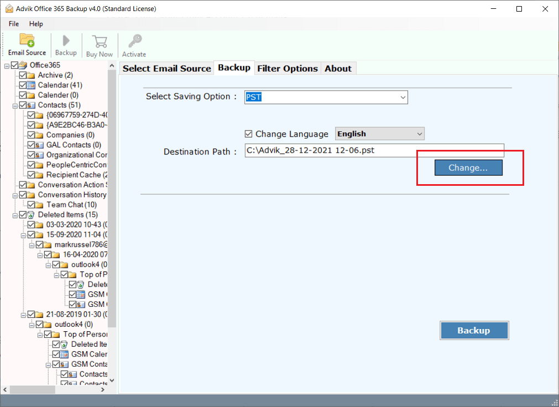Viewport: 559px width, 407px height.
Task: Click the Email Source toolbar icon
Action: click(27, 40)
